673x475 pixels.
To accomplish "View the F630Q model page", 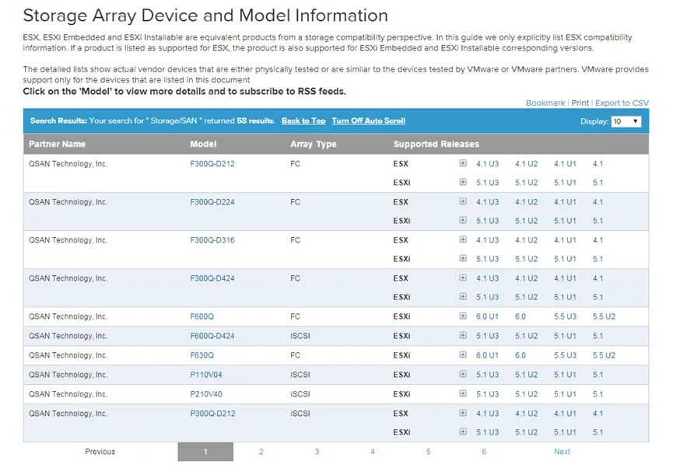I will pos(202,355).
